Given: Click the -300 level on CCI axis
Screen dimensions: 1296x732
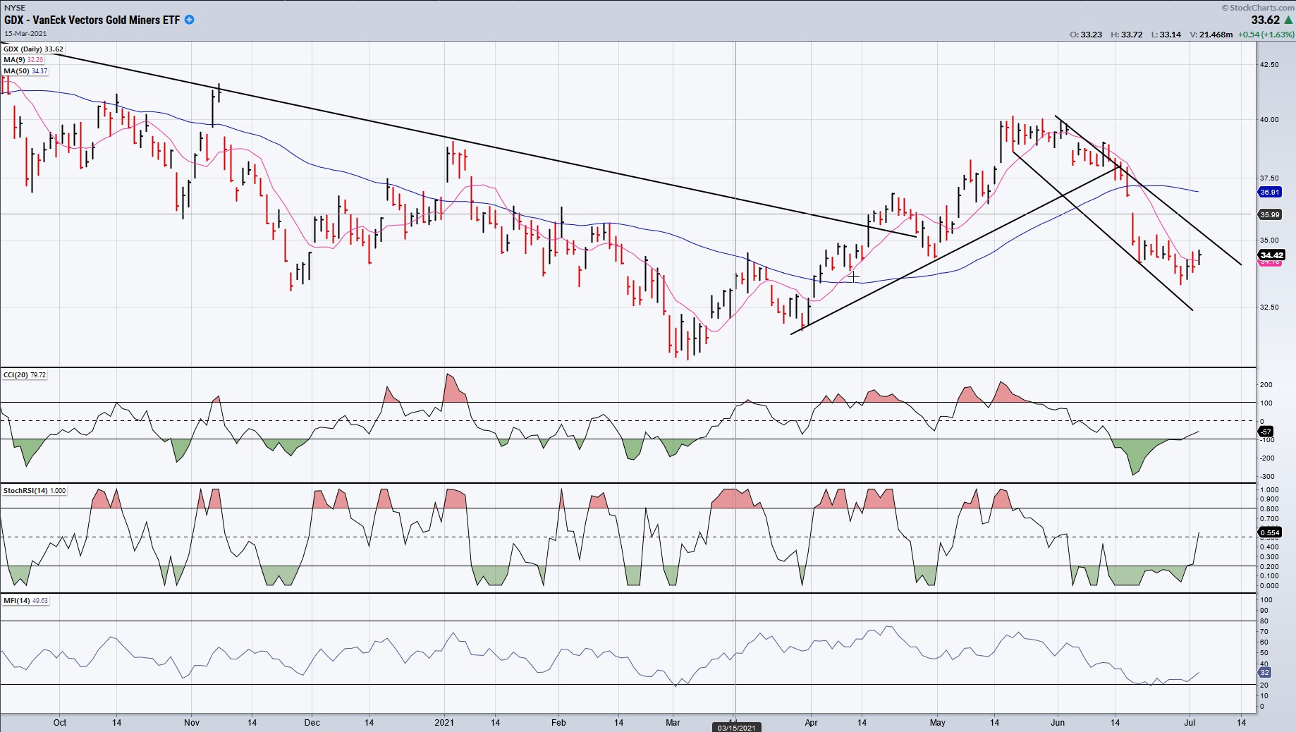Looking at the screenshot, I should coord(1266,477).
